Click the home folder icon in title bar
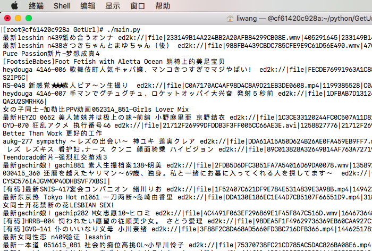Screen dimensions: 372x251 (230, 19)
